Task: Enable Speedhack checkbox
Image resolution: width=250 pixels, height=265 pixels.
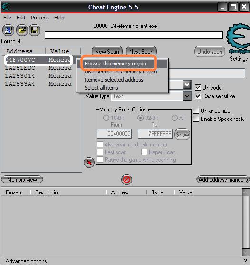Action: pyautogui.click(x=196, y=119)
